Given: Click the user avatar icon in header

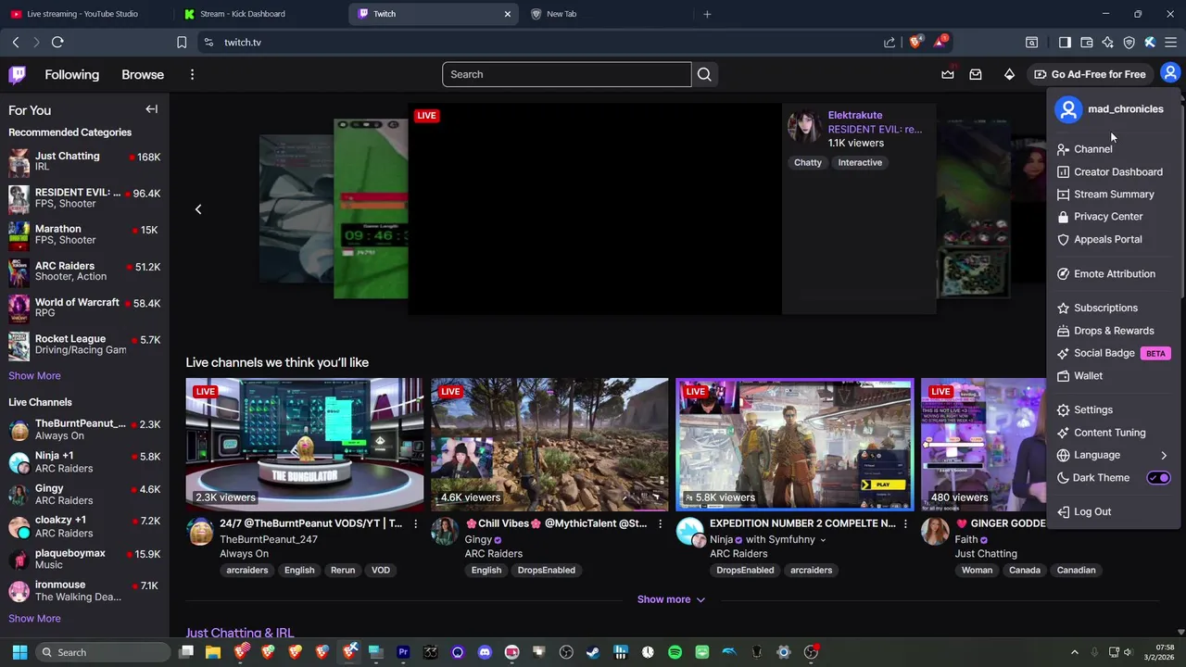Looking at the screenshot, I should click(x=1170, y=73).
